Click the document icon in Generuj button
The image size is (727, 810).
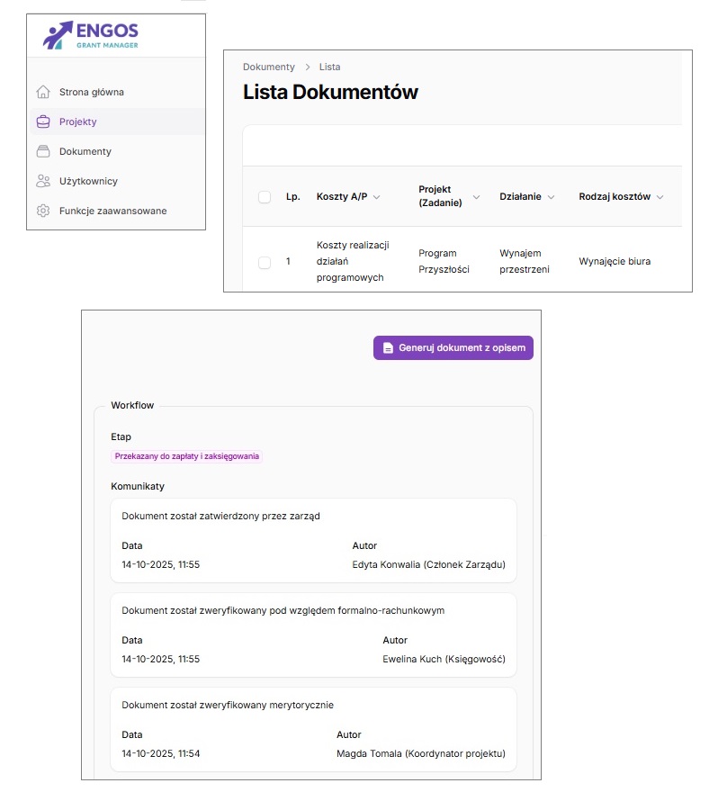click(x=387, y=348)
